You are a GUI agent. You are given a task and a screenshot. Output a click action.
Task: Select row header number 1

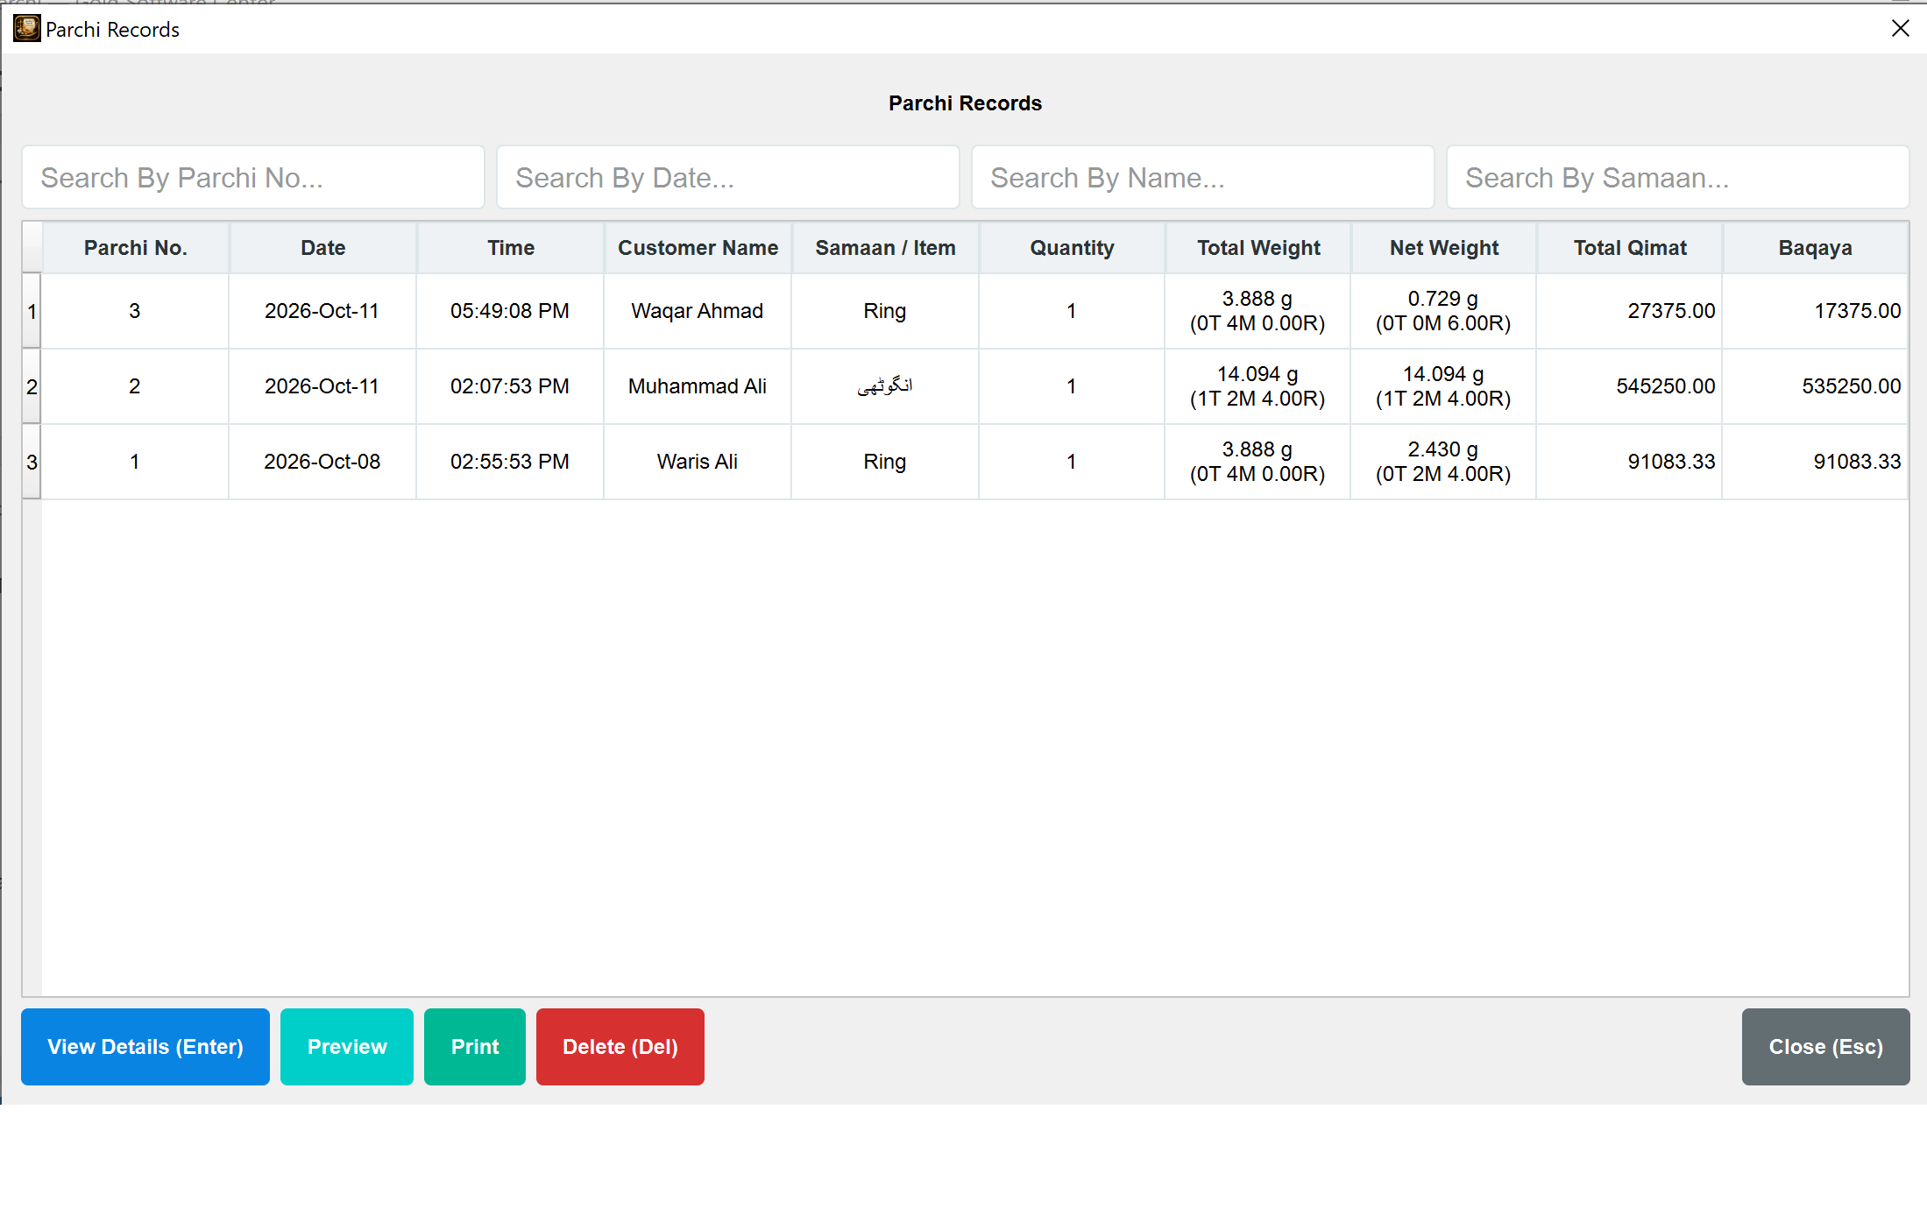[32, 311]
